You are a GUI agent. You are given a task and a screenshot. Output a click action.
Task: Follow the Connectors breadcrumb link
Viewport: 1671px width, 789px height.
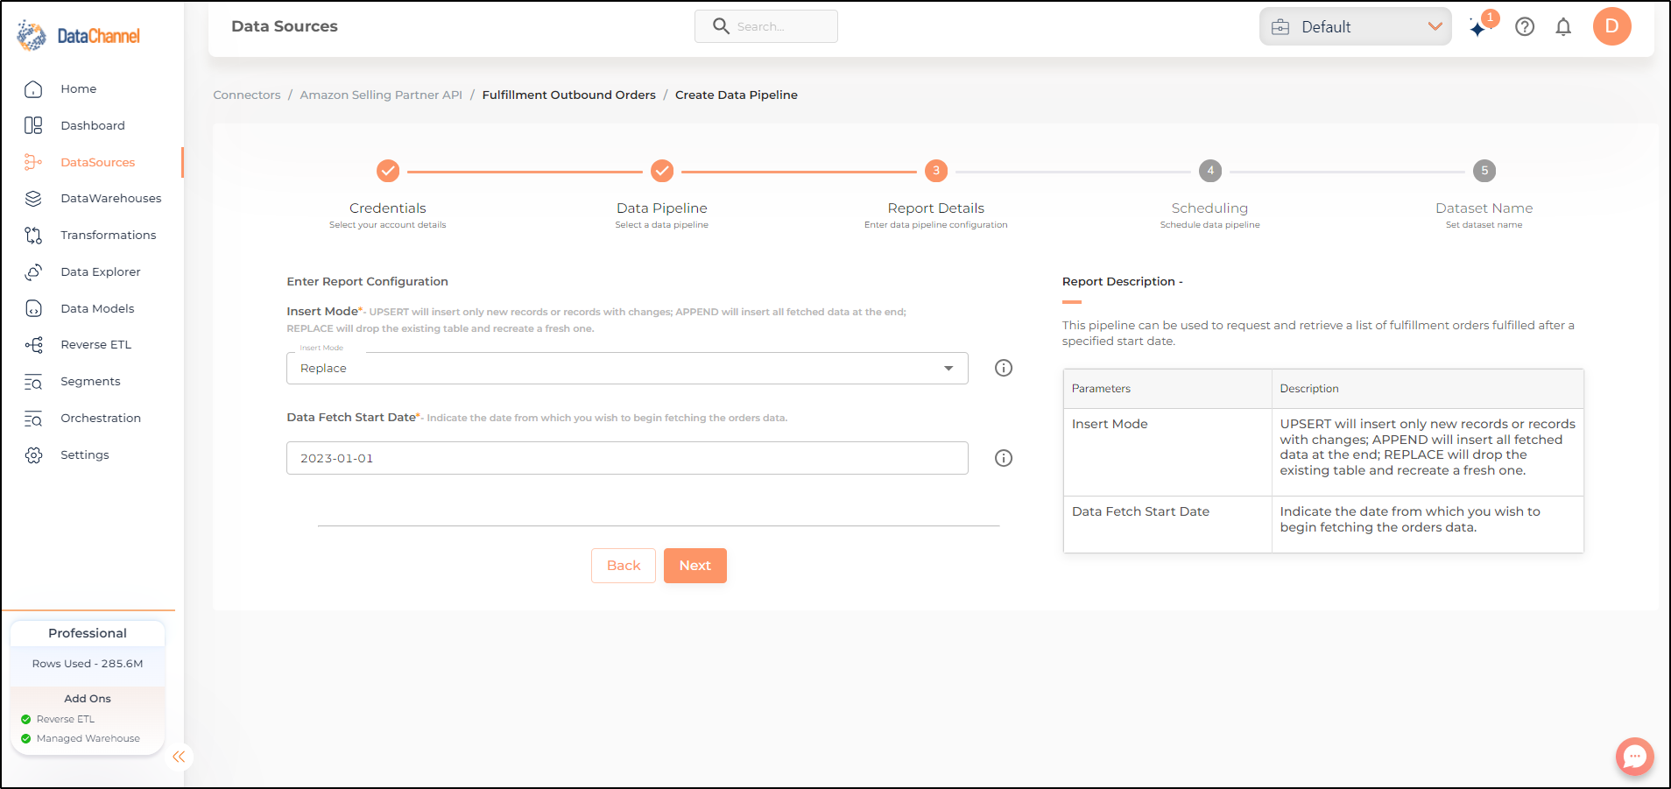247,95
